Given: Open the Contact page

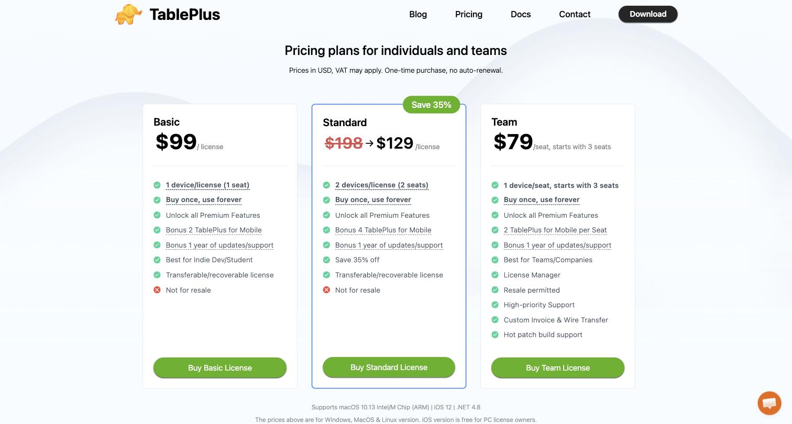Looking at the screenshot, I should [x=575, y=14].
